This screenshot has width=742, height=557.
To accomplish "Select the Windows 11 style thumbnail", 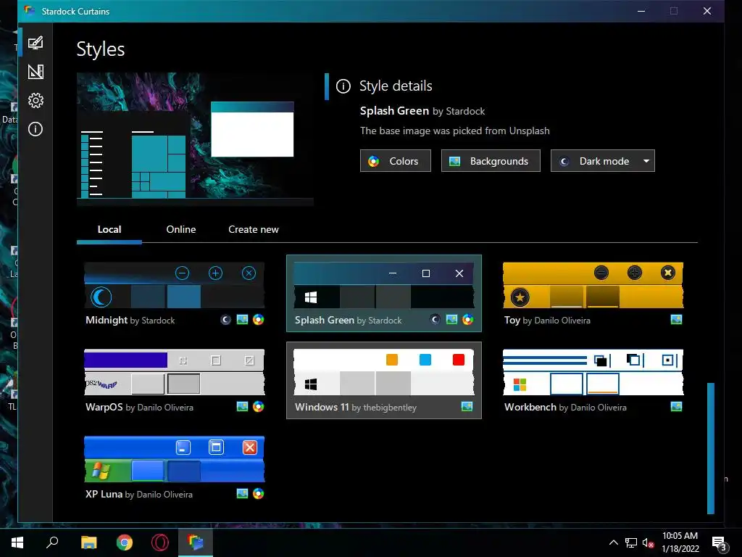I will tap(384, 372).
